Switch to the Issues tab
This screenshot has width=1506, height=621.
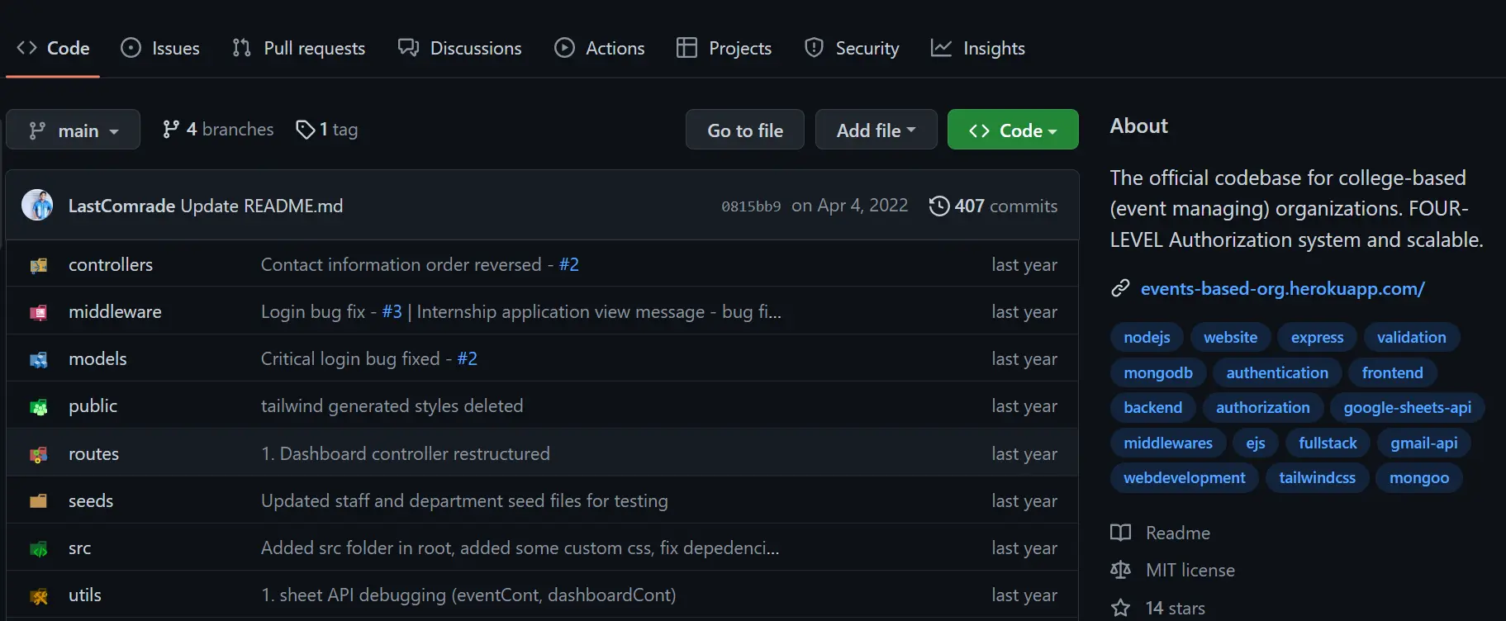pos(160,48)
